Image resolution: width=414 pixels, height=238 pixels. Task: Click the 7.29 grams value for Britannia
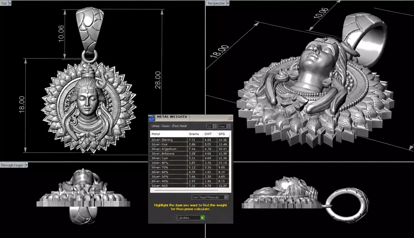192,154
